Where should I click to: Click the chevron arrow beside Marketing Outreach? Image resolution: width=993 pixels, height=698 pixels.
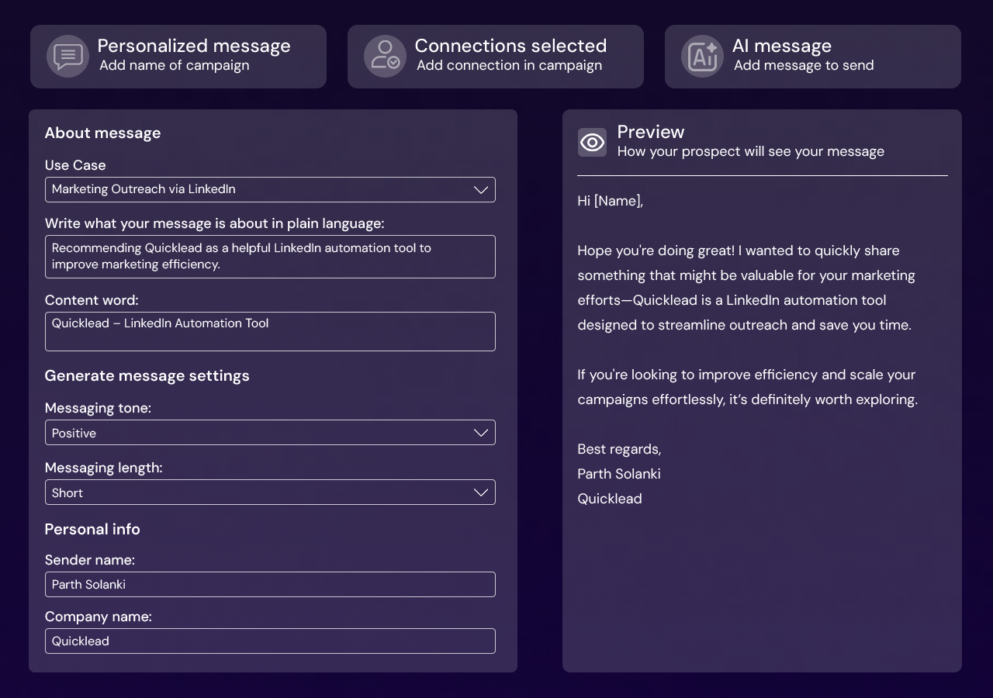[481, 190]
